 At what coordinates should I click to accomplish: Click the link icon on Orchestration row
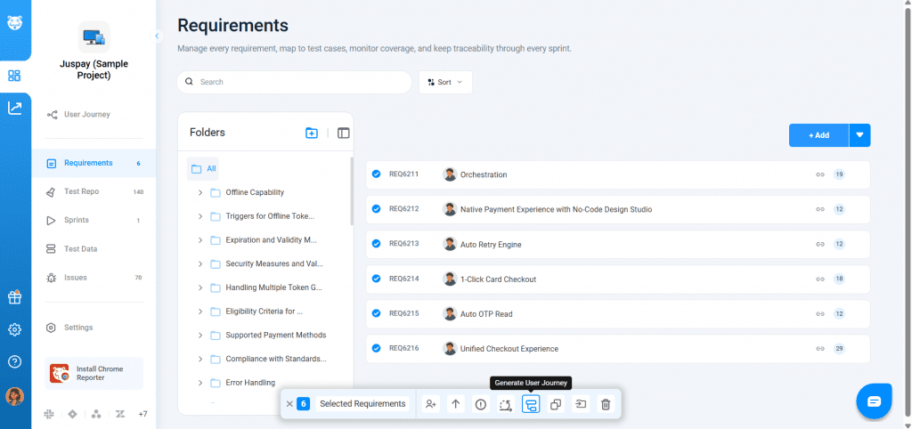click(x=820, y=174)
